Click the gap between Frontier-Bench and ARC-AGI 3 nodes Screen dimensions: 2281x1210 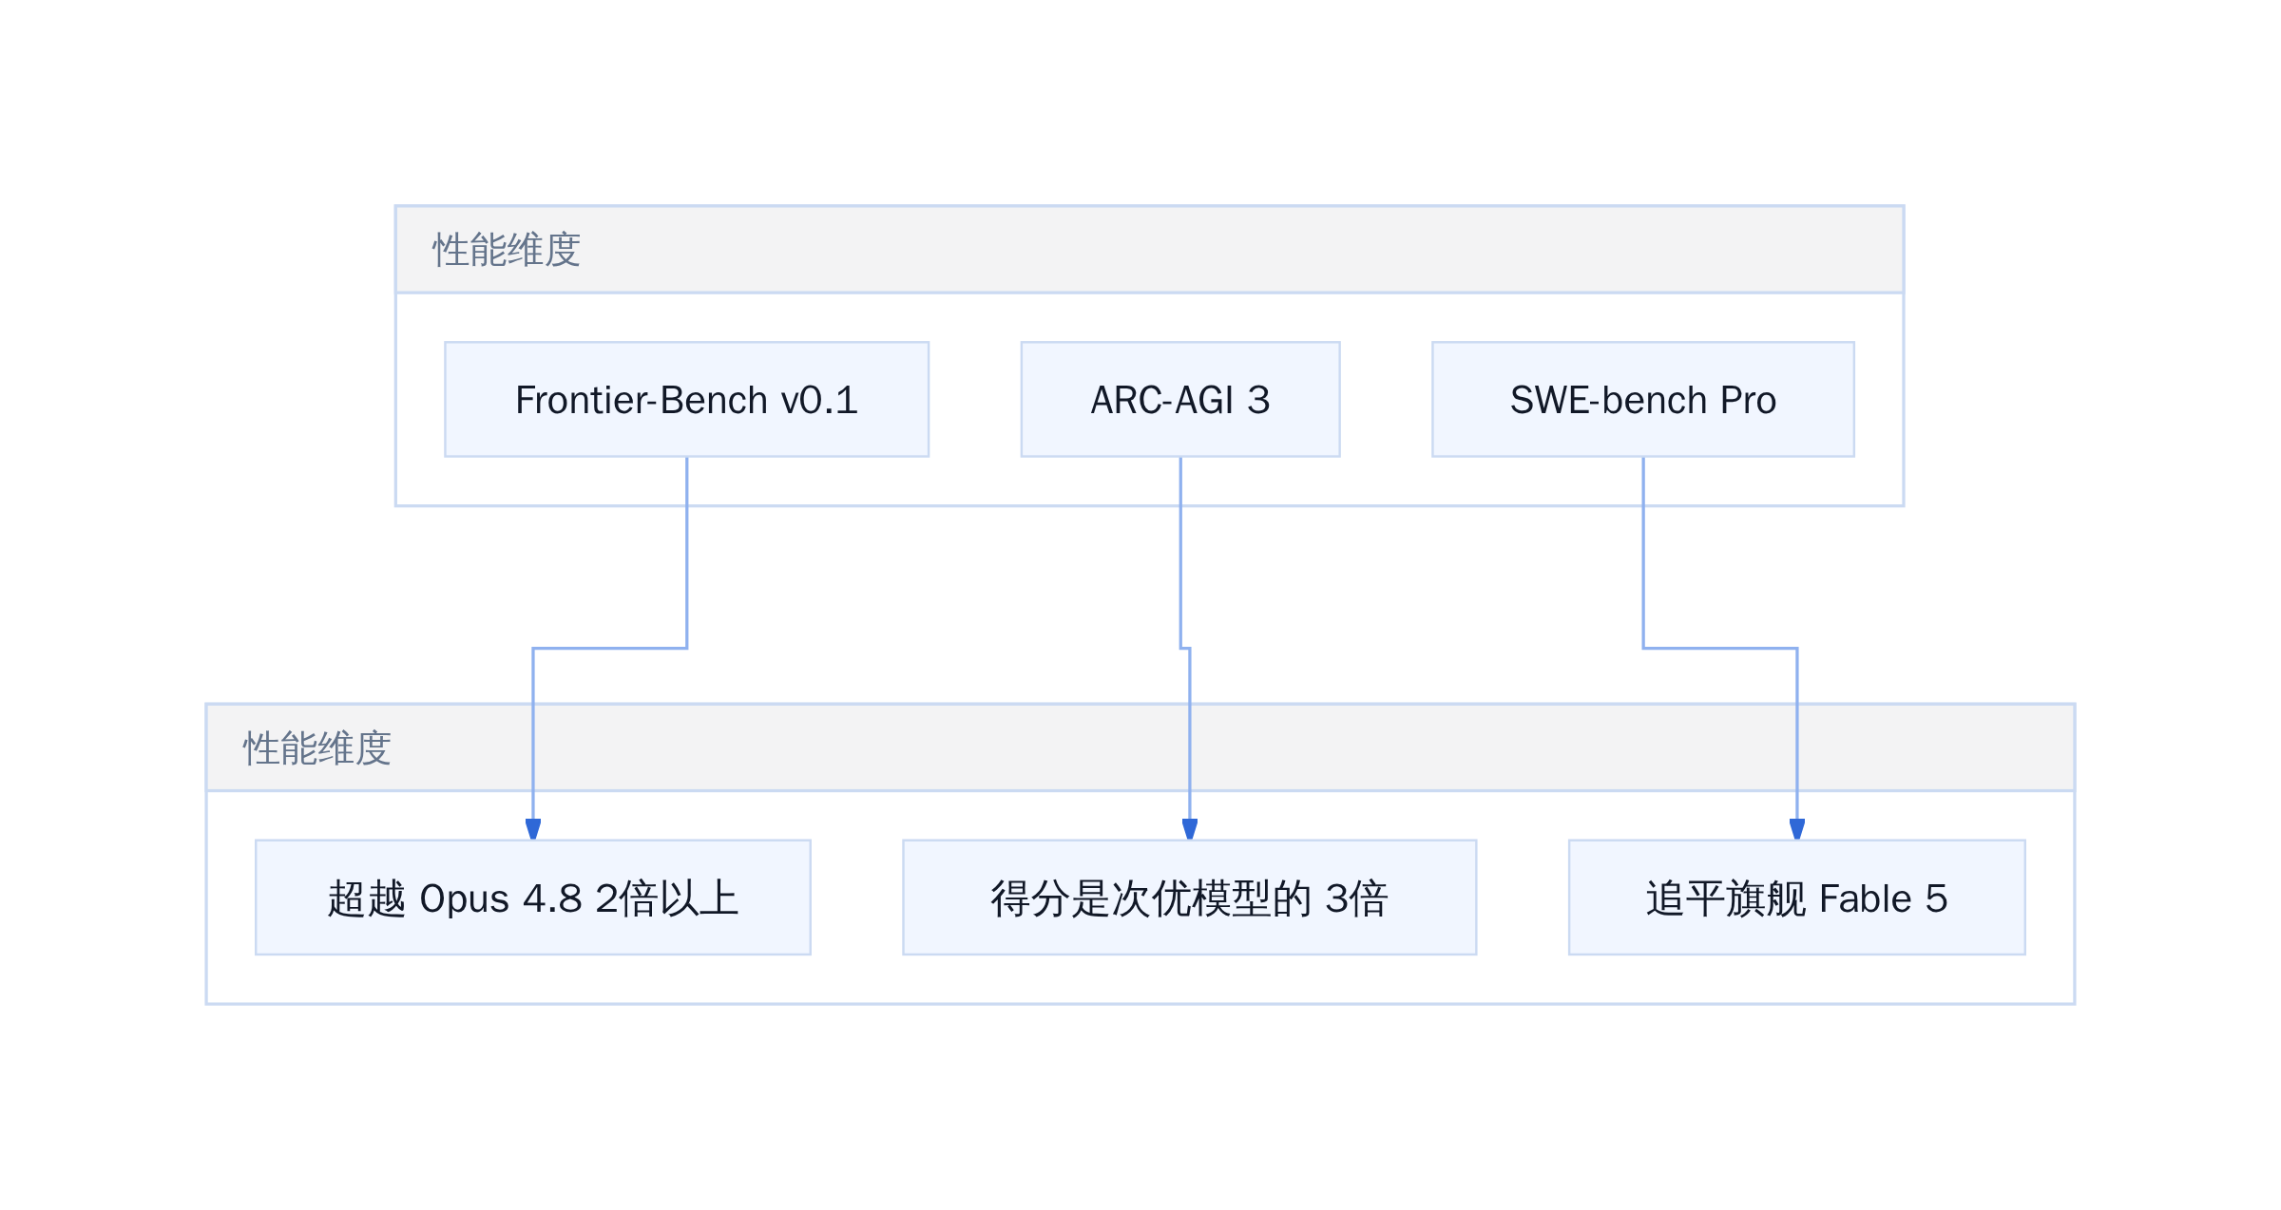[975, 399]
